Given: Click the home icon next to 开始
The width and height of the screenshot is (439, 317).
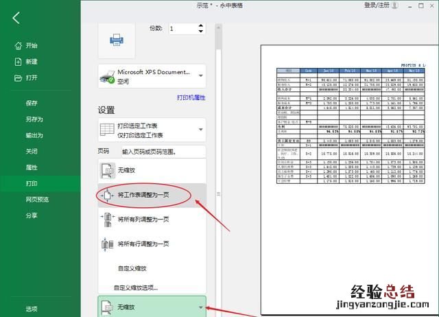Looking at the screenshot, I should click(x=18, y=45).
